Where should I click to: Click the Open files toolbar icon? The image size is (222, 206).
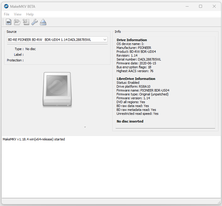pyautogui.click(x=9, y=22)
